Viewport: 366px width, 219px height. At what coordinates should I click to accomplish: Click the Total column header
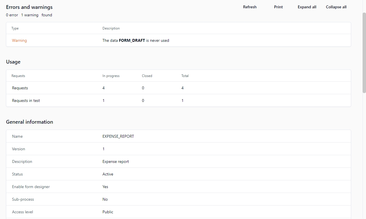185,76
